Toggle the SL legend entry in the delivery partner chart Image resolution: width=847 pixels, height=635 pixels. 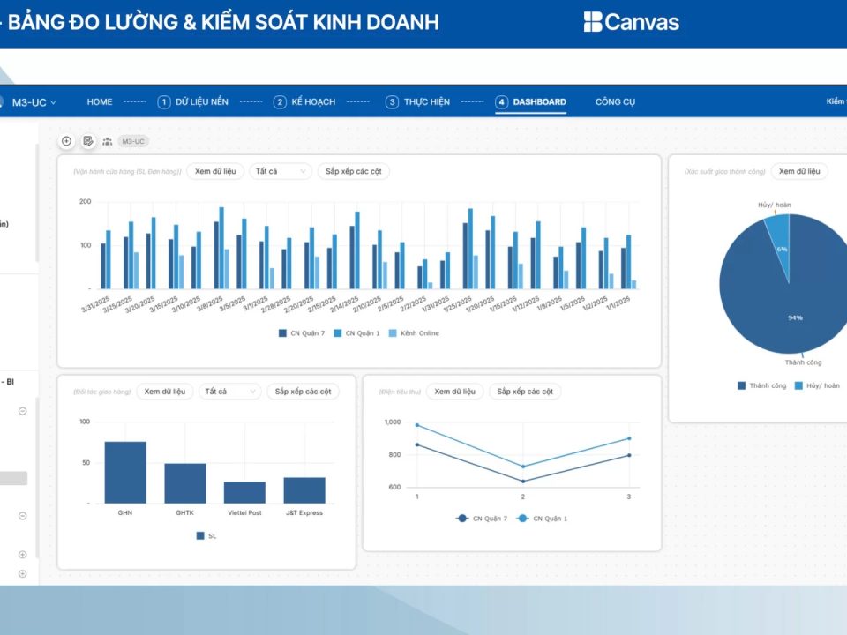point(206,535)
